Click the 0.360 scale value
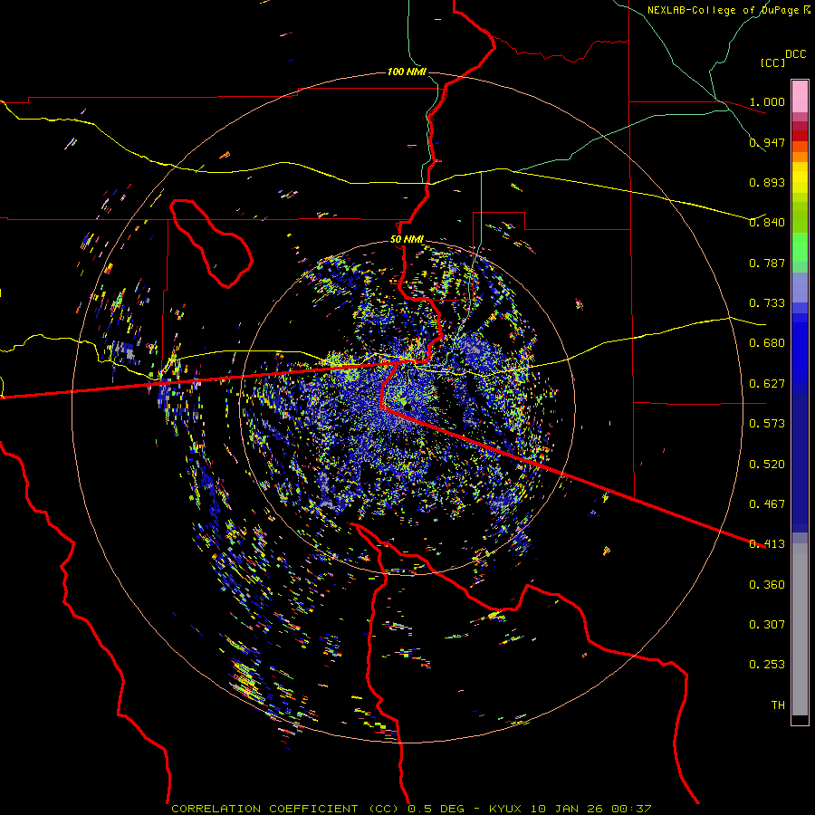815x815 pixels. pyautogui.click(x=767, y=585)
